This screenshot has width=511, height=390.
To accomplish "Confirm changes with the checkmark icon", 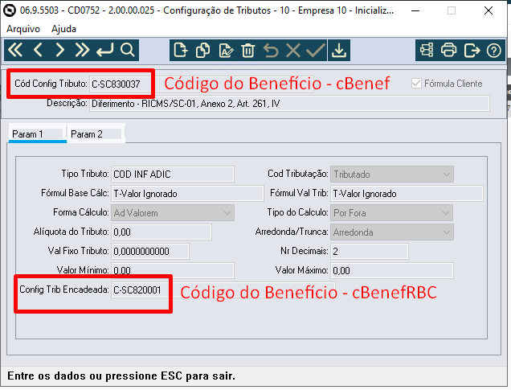I will point(315,50).
